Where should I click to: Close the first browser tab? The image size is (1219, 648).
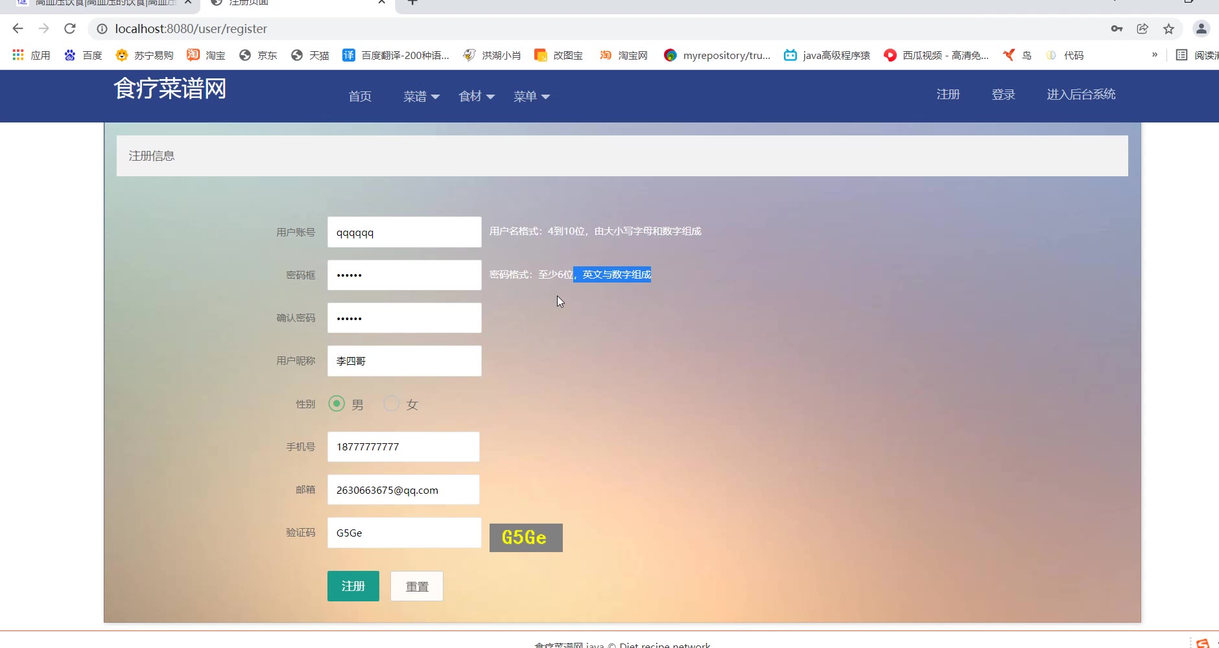pyautogui.click(x=188, y=3)
